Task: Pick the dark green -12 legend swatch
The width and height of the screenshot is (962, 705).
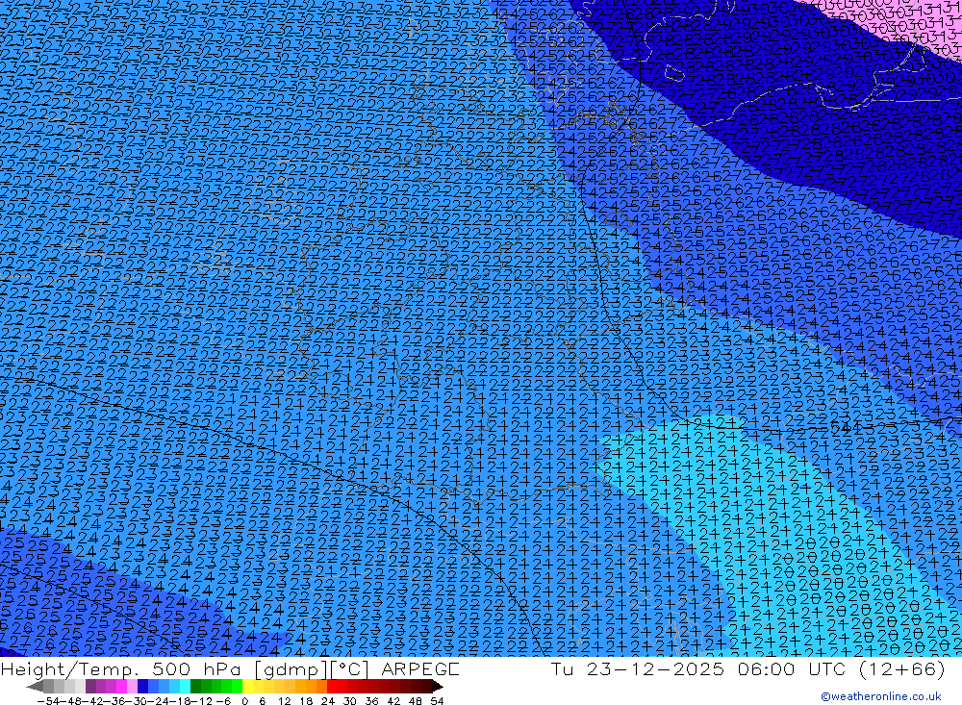Action: [195, 687]
